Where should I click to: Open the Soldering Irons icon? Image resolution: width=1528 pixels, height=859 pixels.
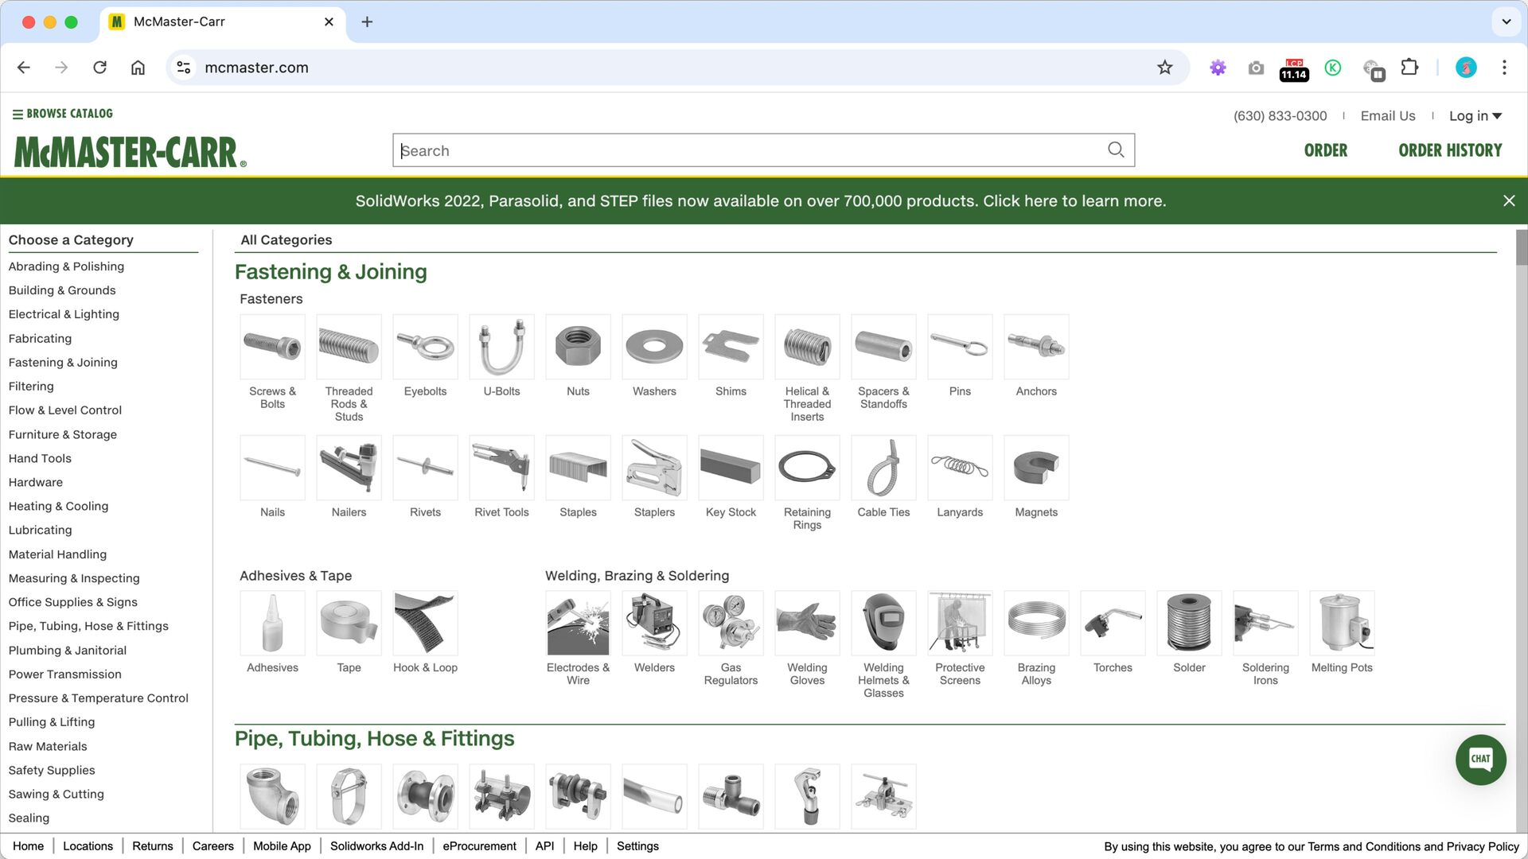pos(1265,623)
